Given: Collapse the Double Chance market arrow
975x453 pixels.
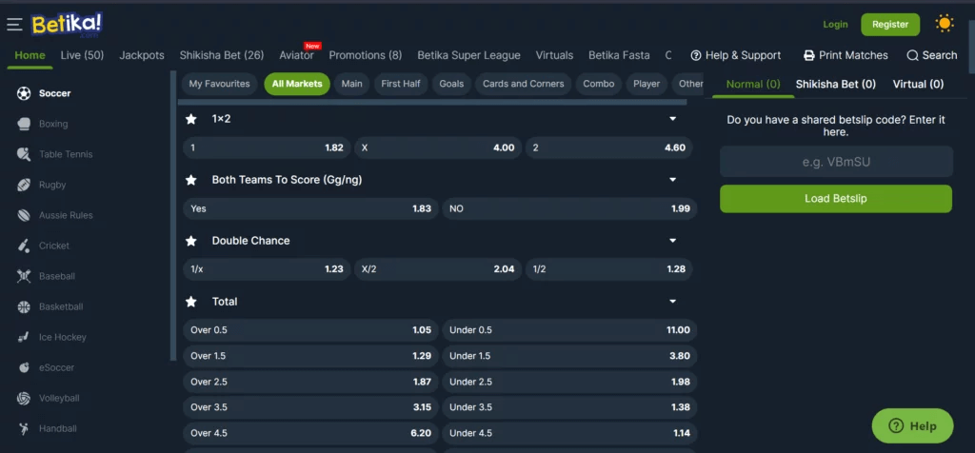Looking at the screenshot, I should click(672, 241).
